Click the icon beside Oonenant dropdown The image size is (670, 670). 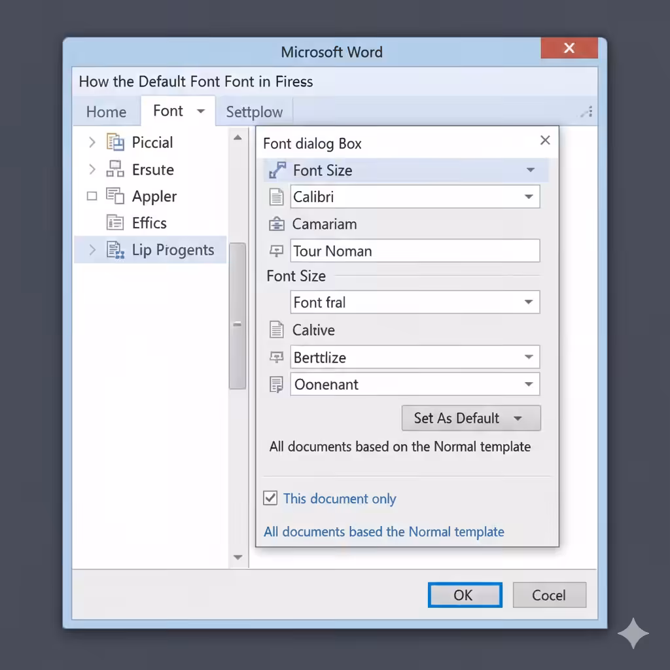(x=277, y=384)
